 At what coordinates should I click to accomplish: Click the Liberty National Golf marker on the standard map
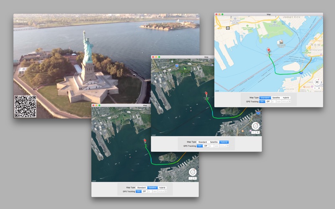point(247,25)
